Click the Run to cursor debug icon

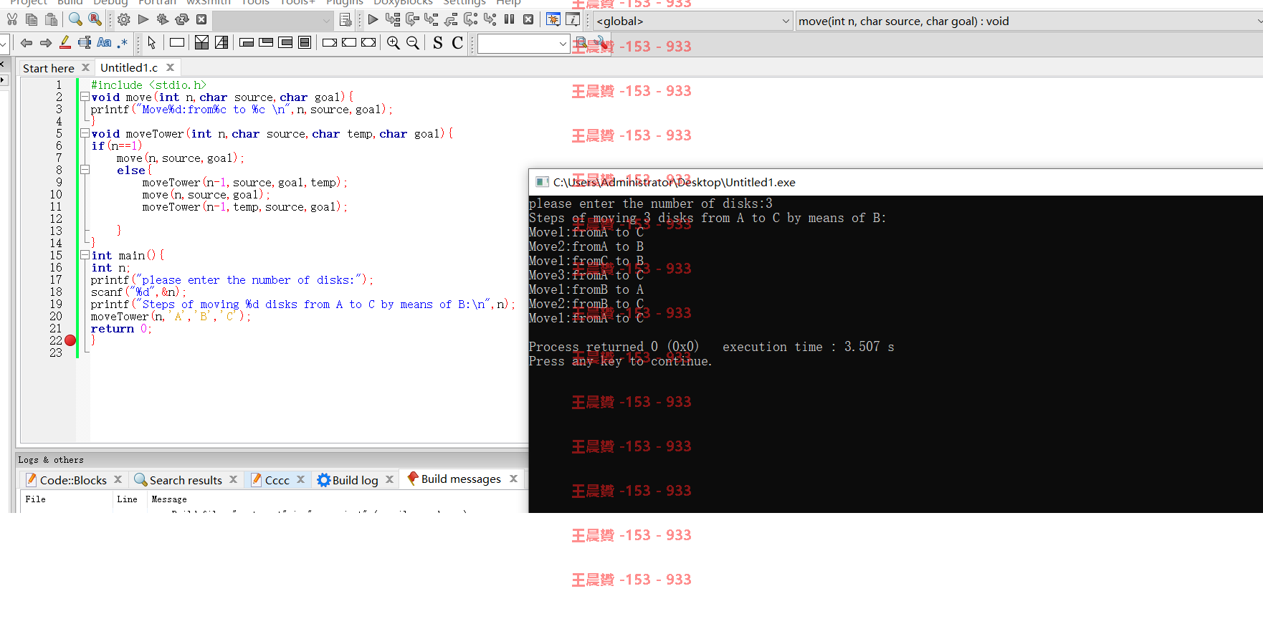click(393, 19)
